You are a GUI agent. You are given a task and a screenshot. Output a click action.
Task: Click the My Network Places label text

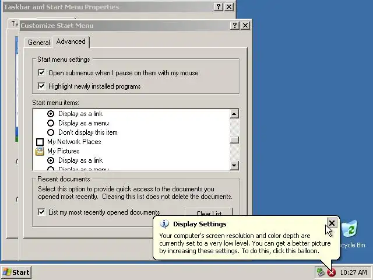(74, 142)
